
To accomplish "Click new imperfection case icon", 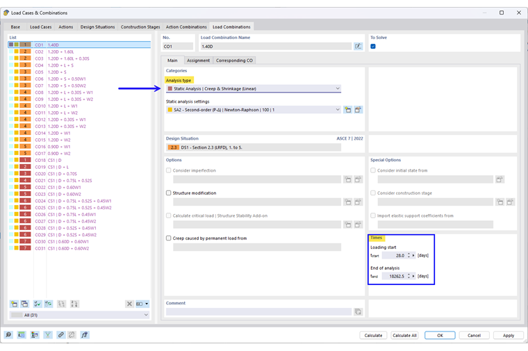I will (348, 179).
